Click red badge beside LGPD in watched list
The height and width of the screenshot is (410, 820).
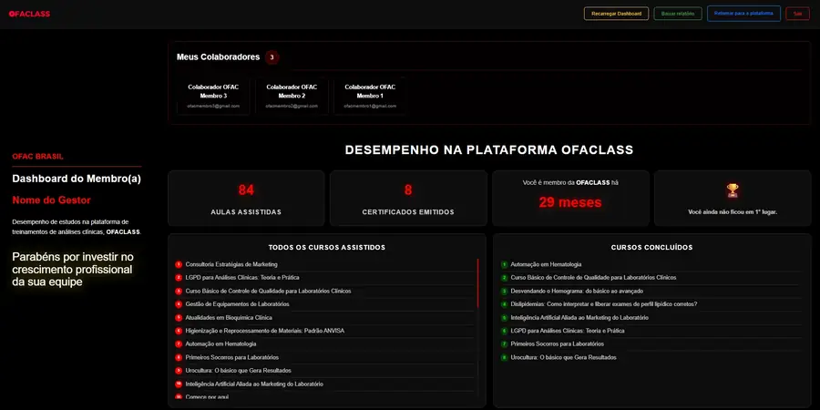pyautogui.click(x=179, y=278)
